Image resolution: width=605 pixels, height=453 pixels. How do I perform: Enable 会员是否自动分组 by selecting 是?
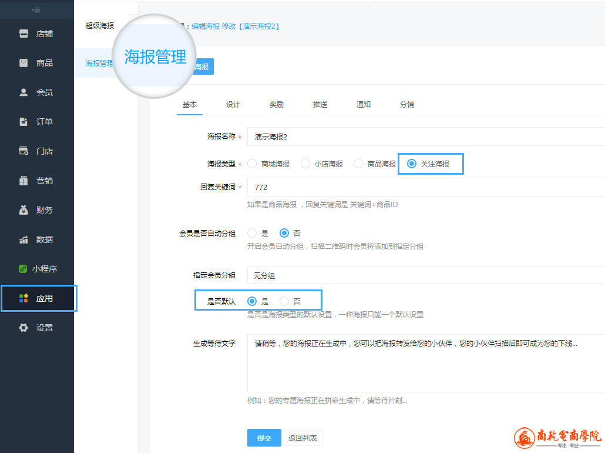pyautogui.click(x=253, y=233)
